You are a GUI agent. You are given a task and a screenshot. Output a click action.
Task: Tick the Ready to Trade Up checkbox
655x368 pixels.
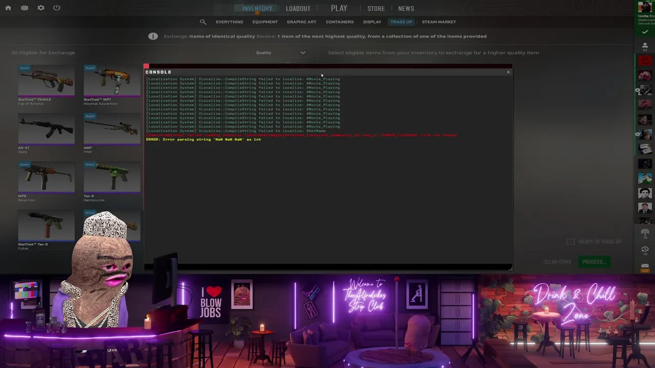coord(571,242)
